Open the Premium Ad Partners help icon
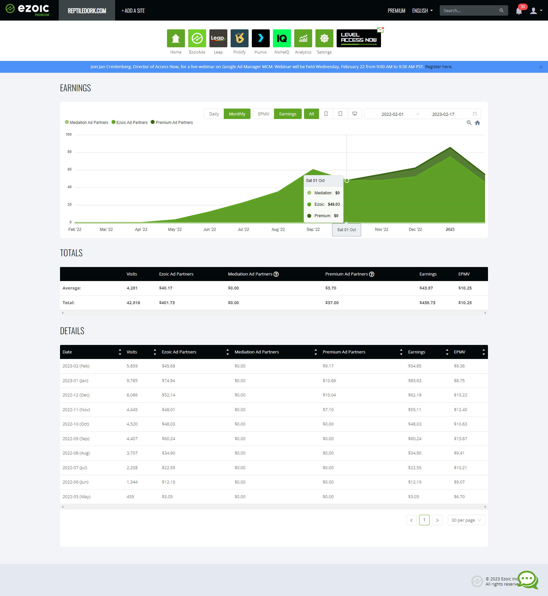Screen dimensions: 548x596 [x=372, y=274]
